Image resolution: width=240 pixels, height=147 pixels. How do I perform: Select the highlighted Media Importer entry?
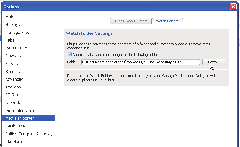29,118
